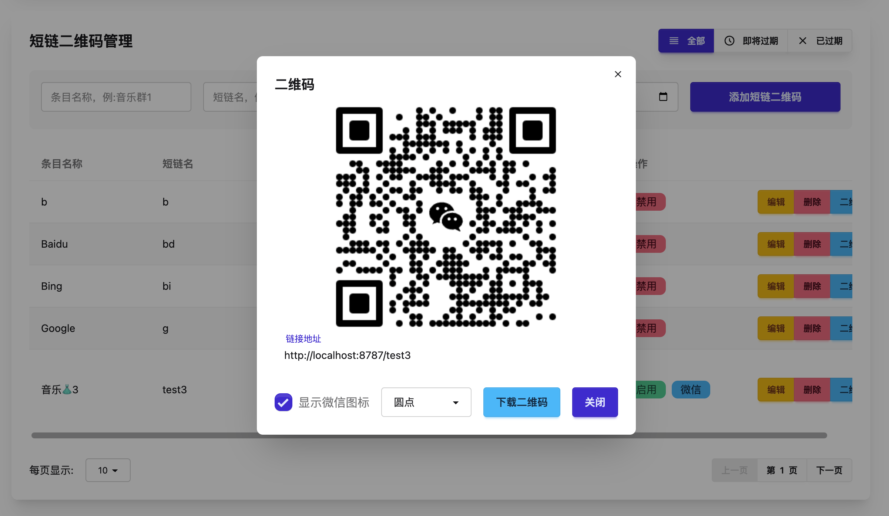This screenshot has height=516, width=889.
Task: Click the calendar date picker icon
Action: [663, 97]
